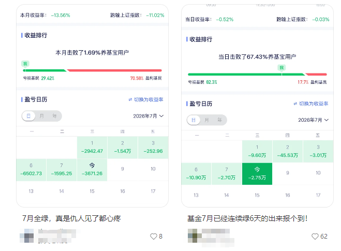
Task: Open post titled 7月全绿，真是仇人见了都心疼
Action: [x=71, y=218]
